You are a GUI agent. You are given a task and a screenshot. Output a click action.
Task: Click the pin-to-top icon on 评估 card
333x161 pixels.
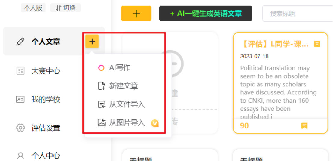317,44
